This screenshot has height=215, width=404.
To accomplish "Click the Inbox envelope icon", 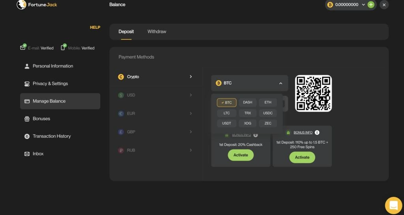I will click(27, 154).
